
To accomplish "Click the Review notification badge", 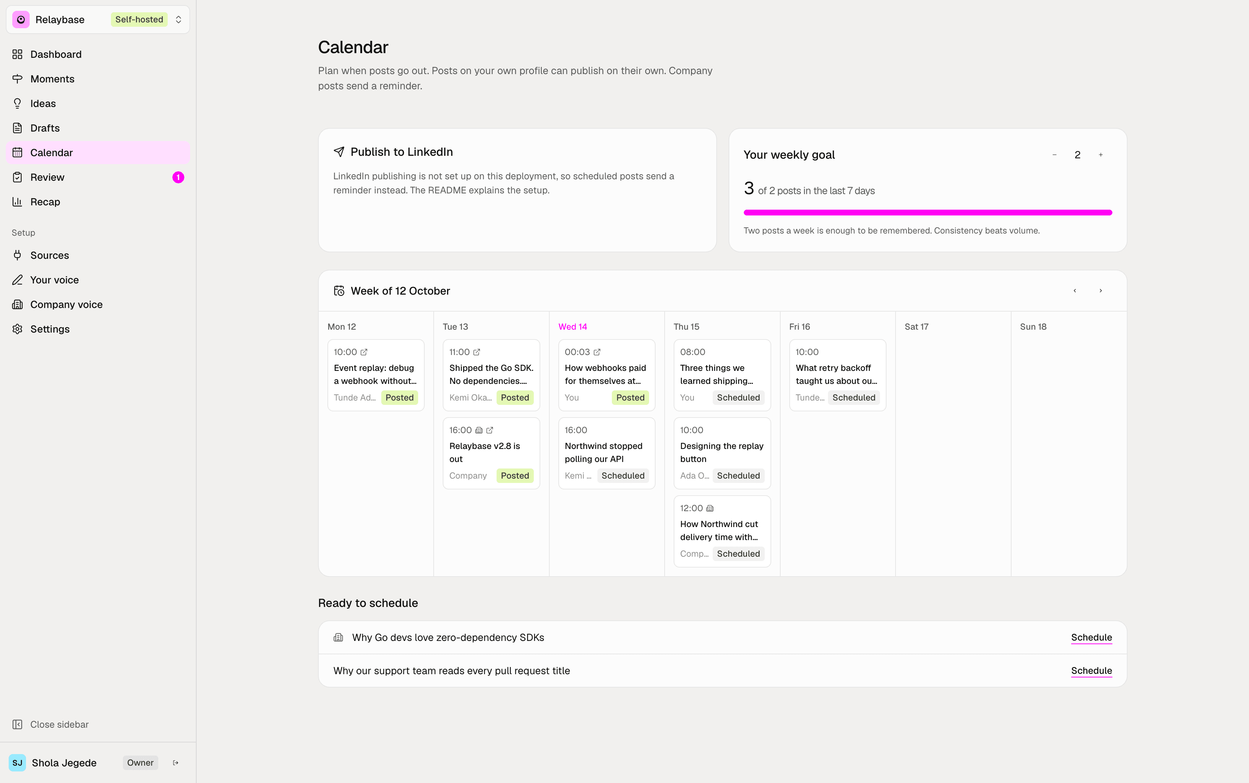I will tap(178, 177).
